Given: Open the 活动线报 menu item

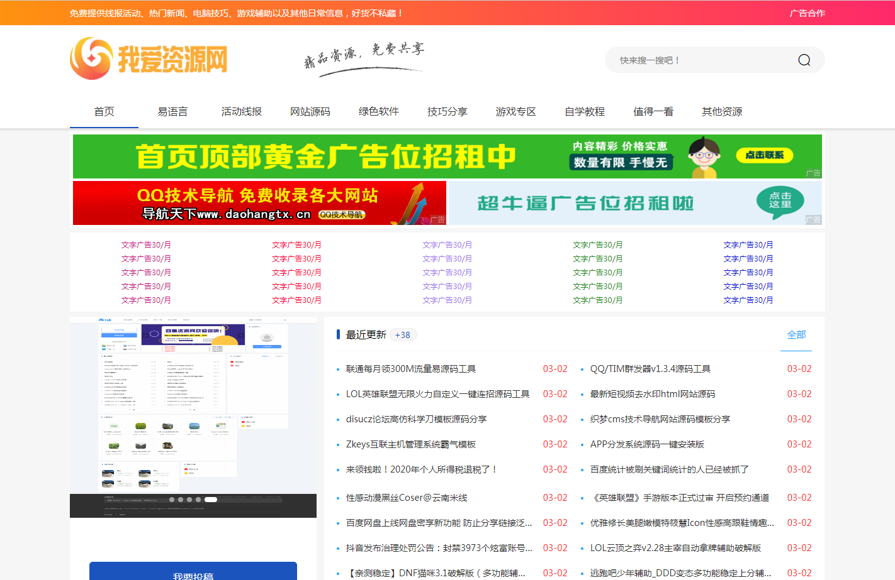Looking at the screenshot, I should pos(241,111).
